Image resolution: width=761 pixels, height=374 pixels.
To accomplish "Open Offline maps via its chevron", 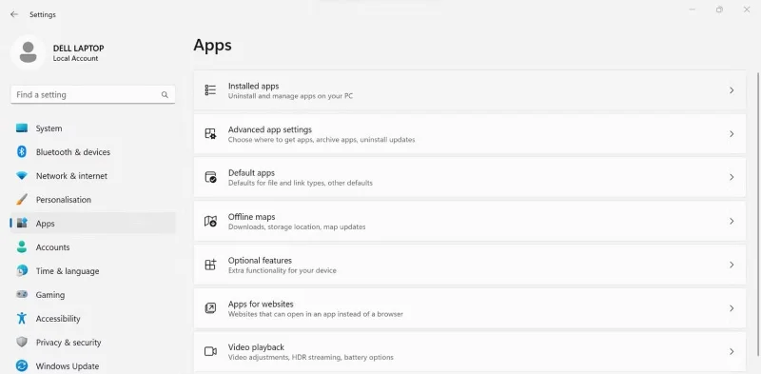I will click(x=732, y=221).
